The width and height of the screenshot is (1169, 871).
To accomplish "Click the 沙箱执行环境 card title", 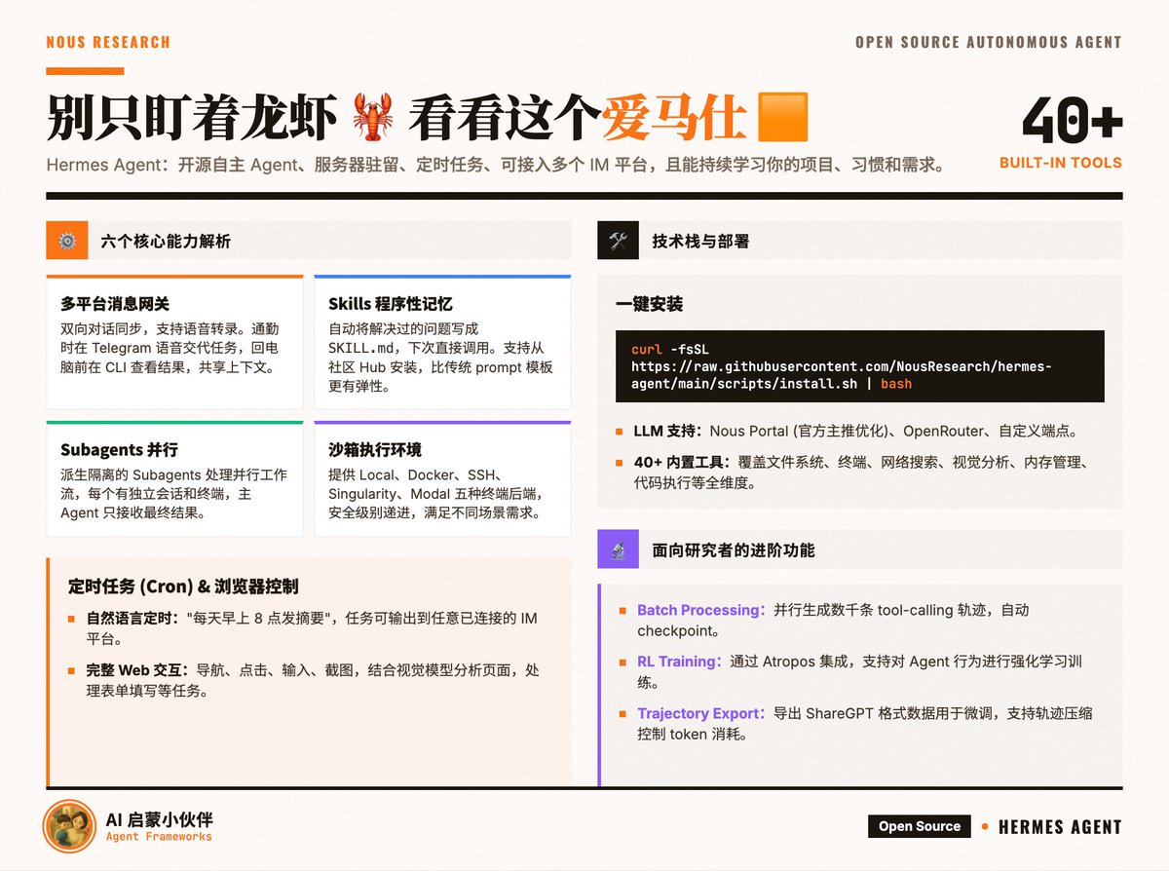I will pyautogui.click(x=375, y=450).
